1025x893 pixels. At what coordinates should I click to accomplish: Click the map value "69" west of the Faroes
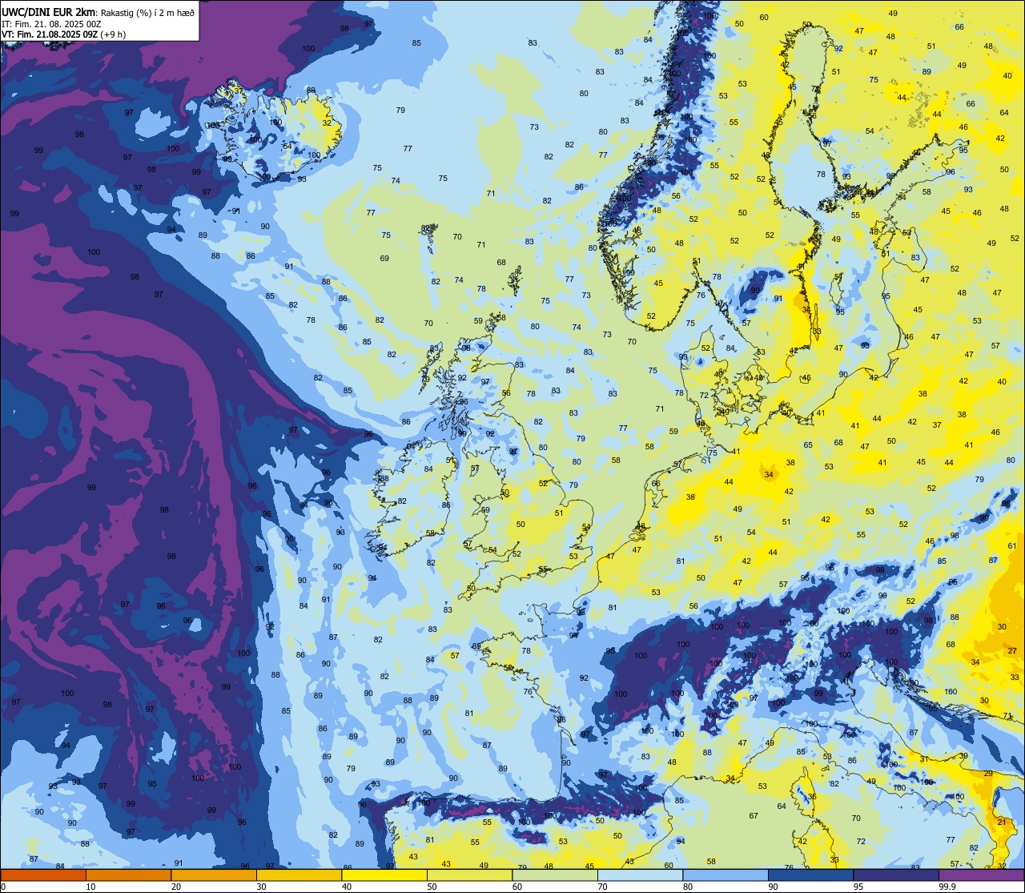click(384, 259)
